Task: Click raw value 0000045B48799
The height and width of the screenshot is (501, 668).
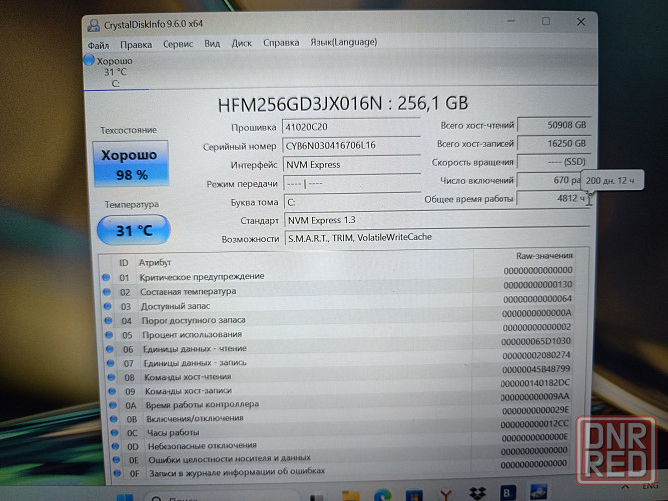Action: tap(536, 369)
